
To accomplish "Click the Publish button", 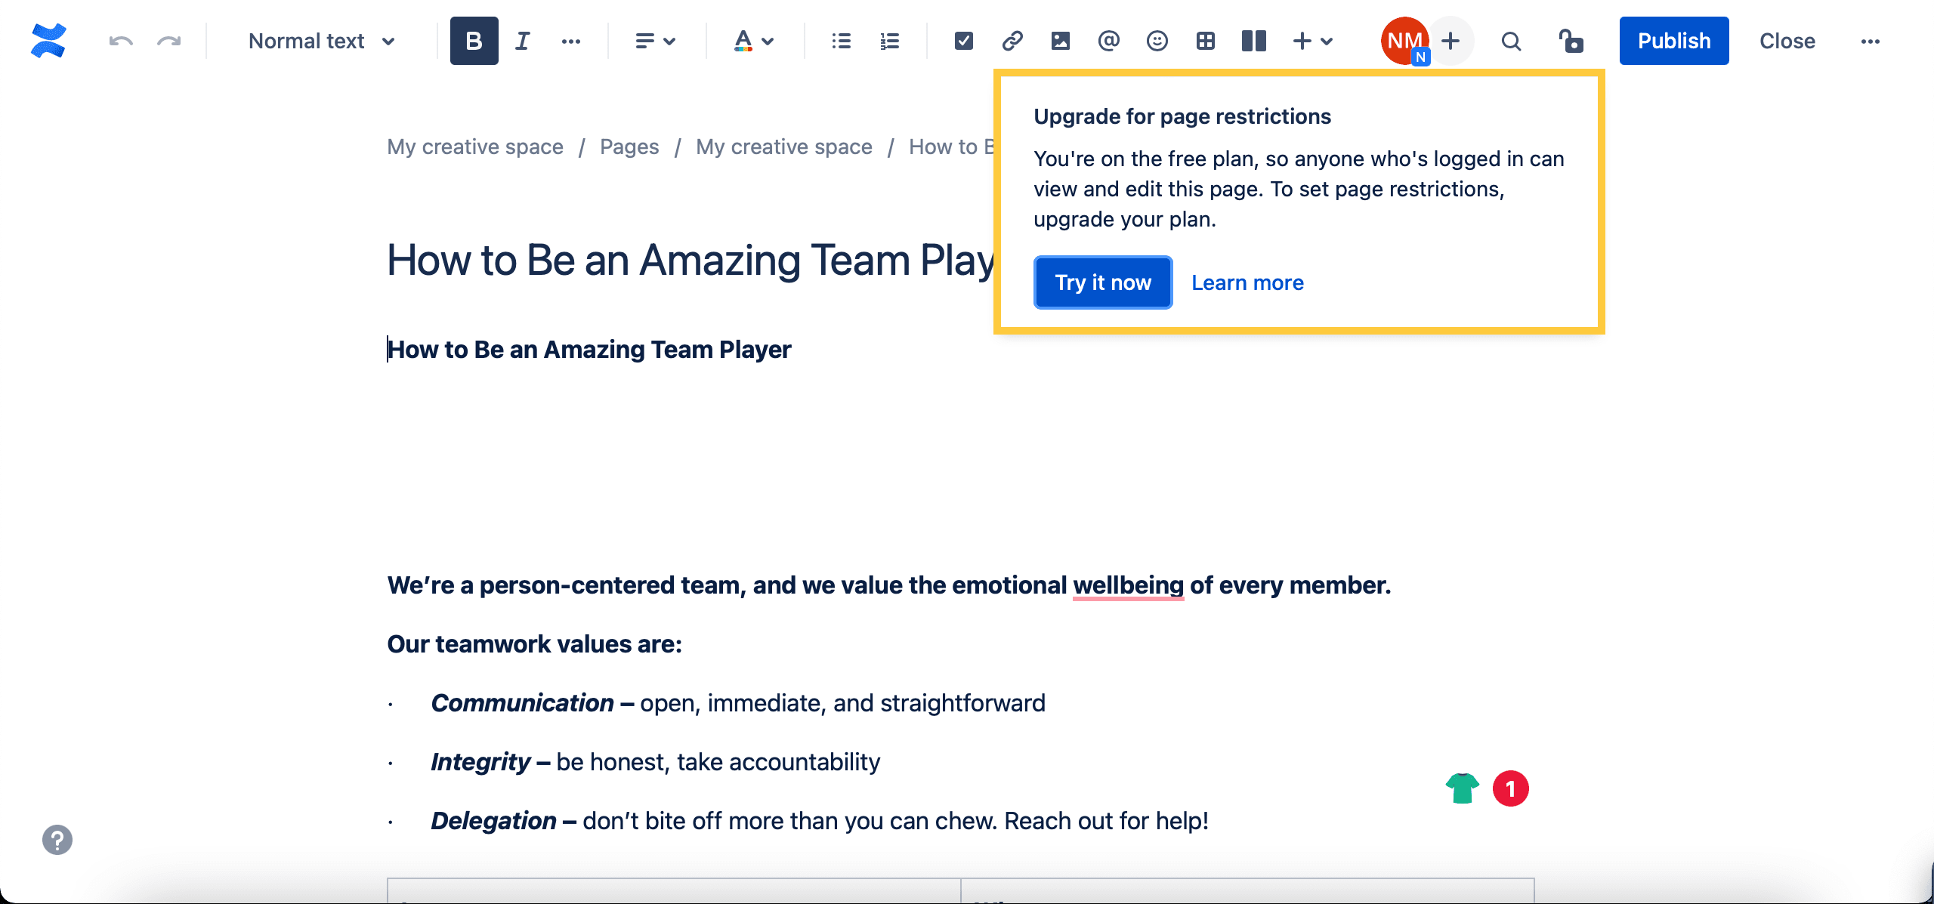I will pyautogui.click(x=1673, y=41).
